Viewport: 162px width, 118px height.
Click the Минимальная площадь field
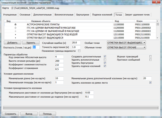pos(59,83)
